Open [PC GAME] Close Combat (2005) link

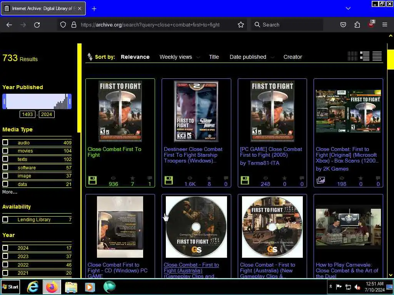(x=271, y=152)
